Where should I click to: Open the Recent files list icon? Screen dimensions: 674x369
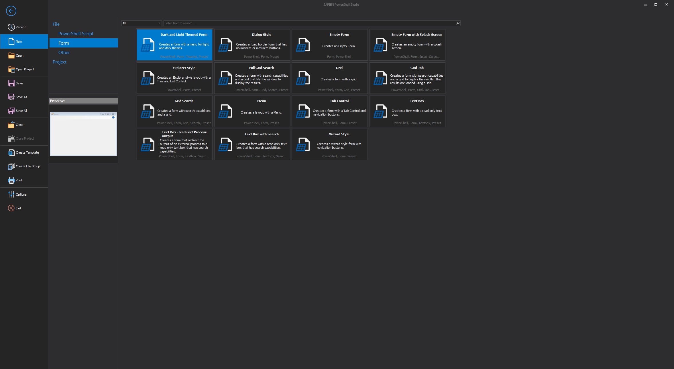point(11,27)
